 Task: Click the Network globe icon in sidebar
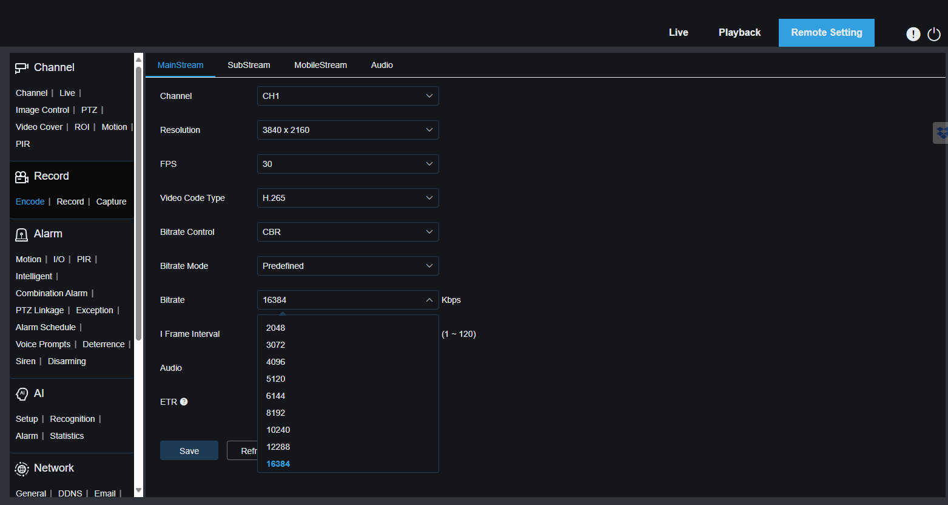click(x=21, y=468)
